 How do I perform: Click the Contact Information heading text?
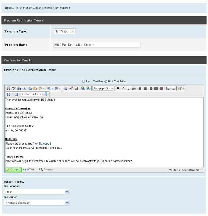[18, 108]
